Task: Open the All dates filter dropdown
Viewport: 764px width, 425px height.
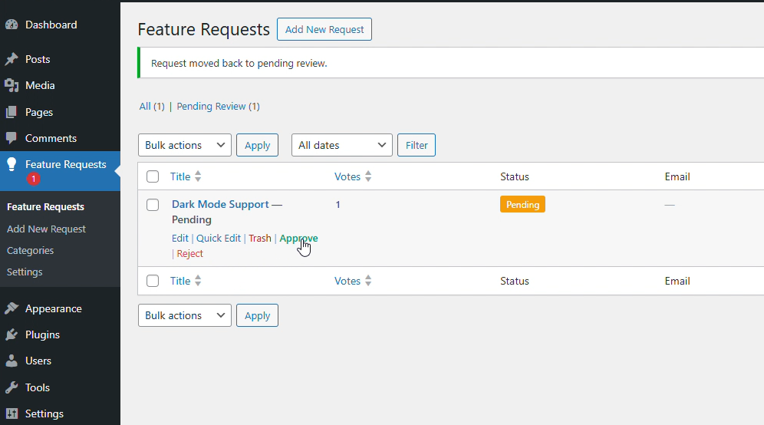Action: pos(341,145)
